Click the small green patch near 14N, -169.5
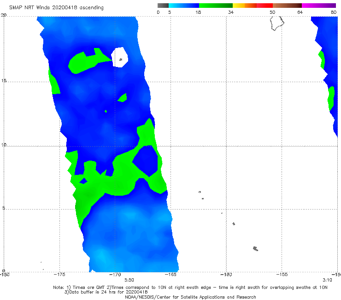341x300 pixels. click(x=123, y=98)
